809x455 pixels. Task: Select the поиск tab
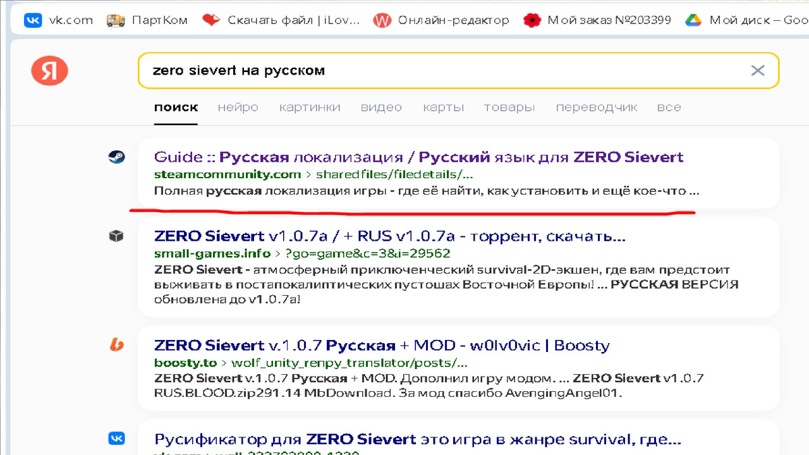(x=176, y=107)
